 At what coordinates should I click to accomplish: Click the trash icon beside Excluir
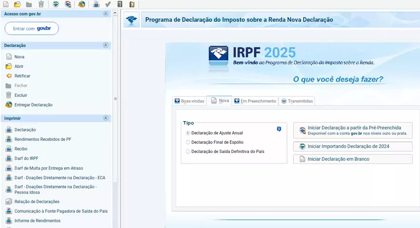point(9,95)
